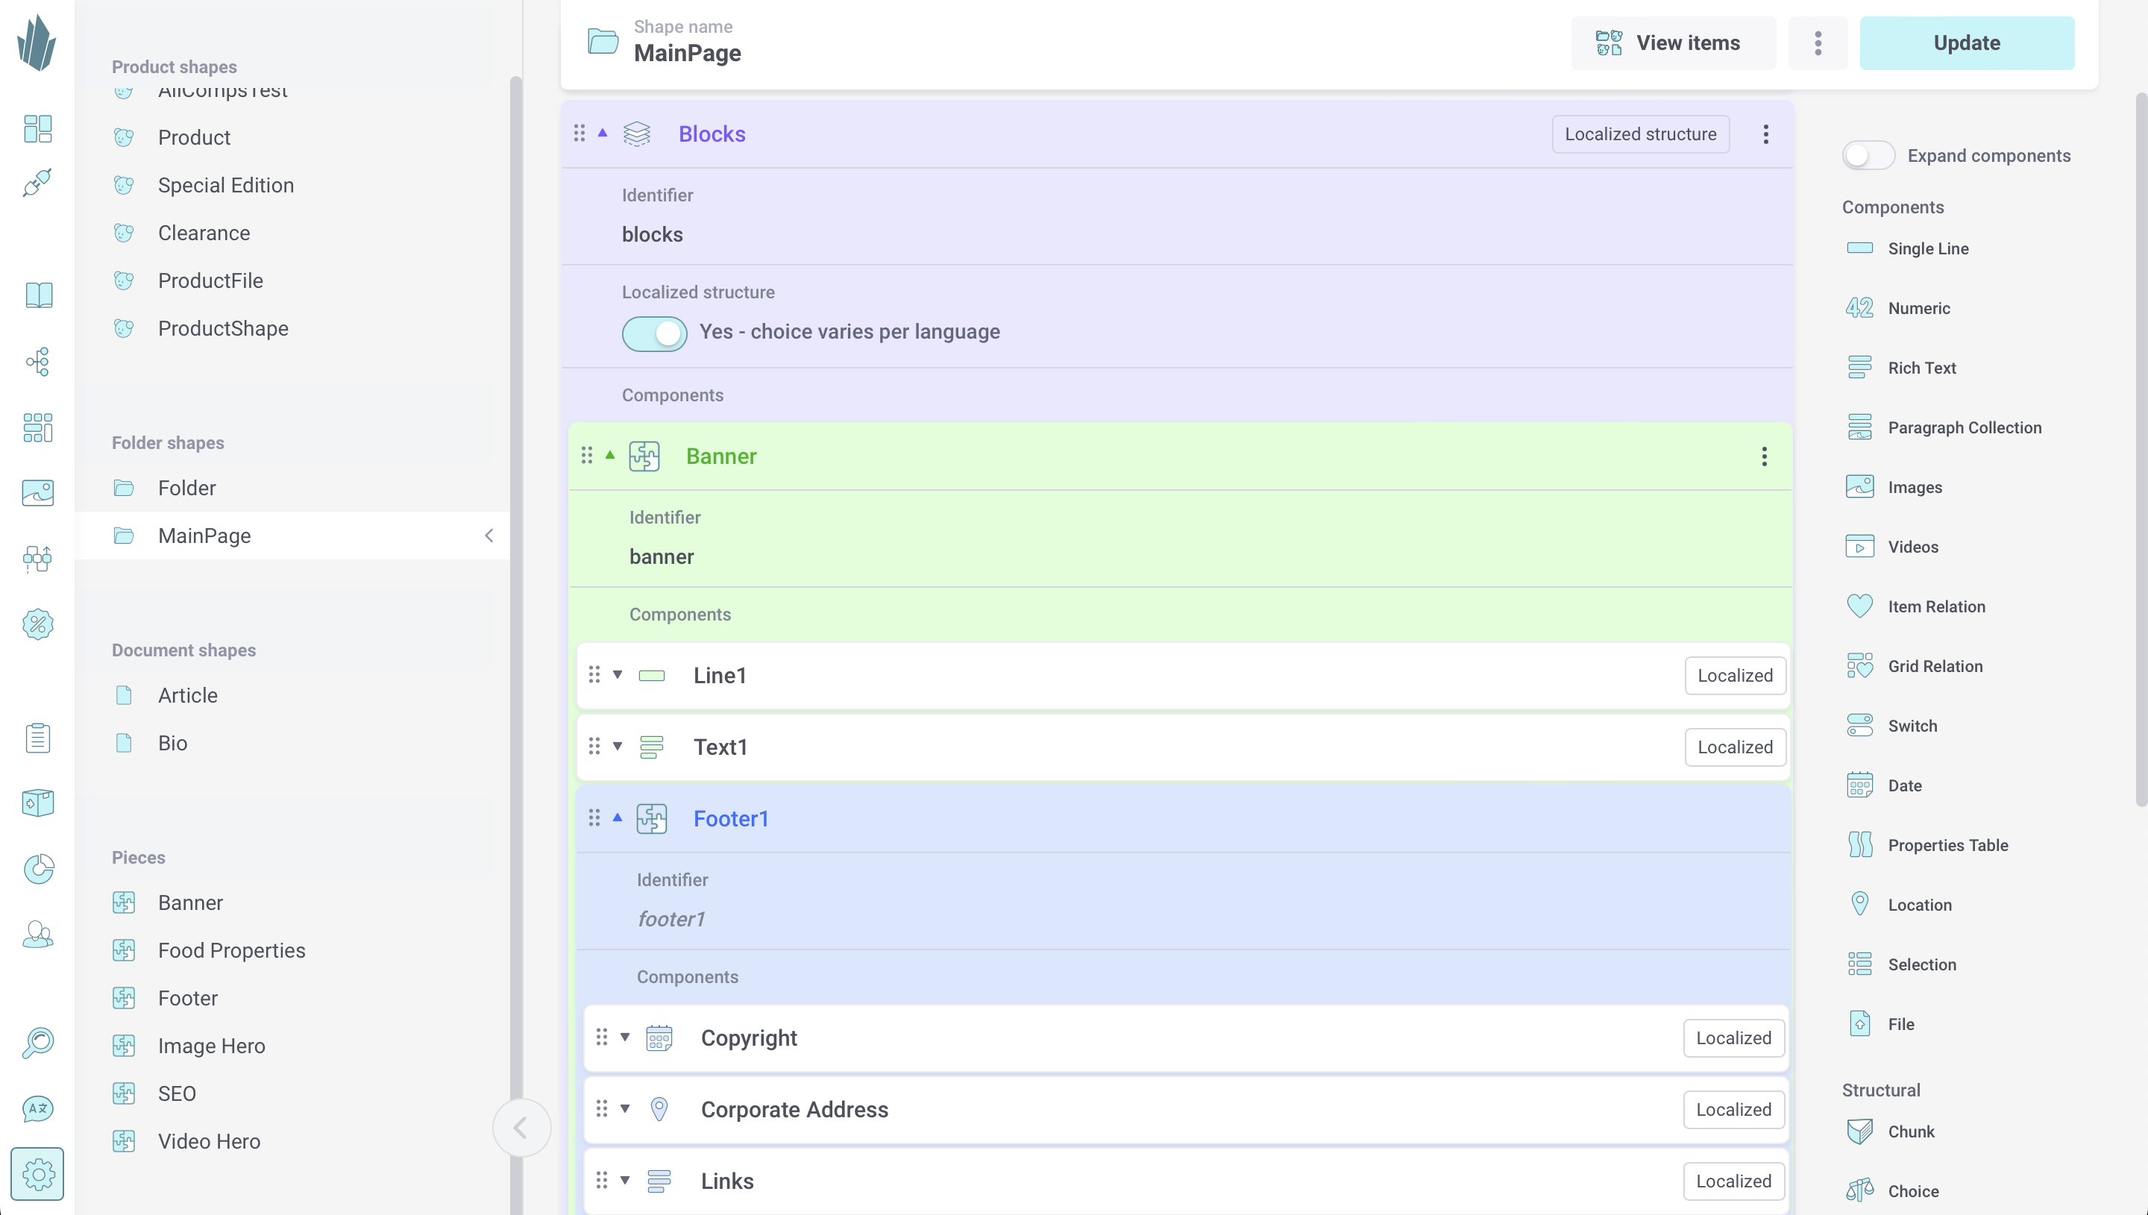Open the orders clipboard icon in rail
This screenshot has width=2148, height=1215.
point(37,738)
